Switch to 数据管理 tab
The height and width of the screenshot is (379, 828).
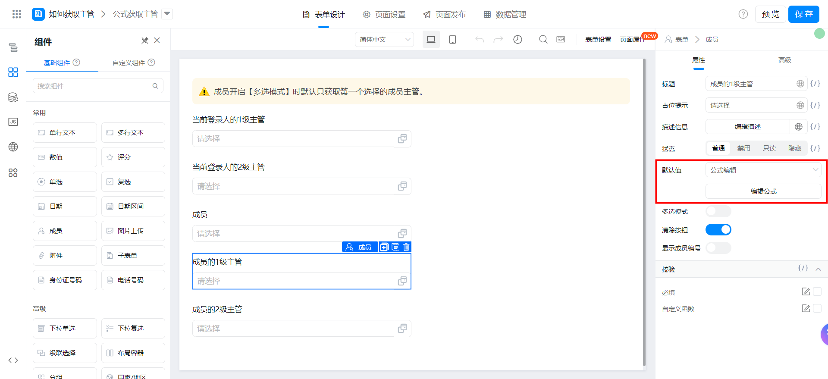[505, 15]
